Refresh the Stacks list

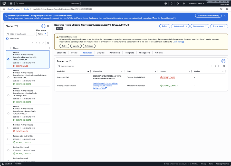43,26
